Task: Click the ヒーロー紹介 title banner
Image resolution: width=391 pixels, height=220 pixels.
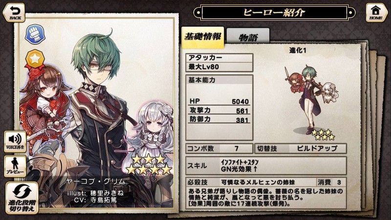Action: pos(274,12)
